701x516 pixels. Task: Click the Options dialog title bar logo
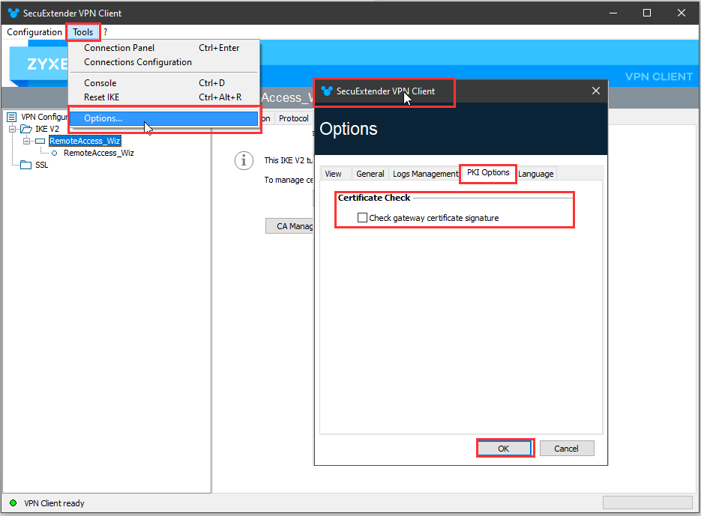pos(326,91)
